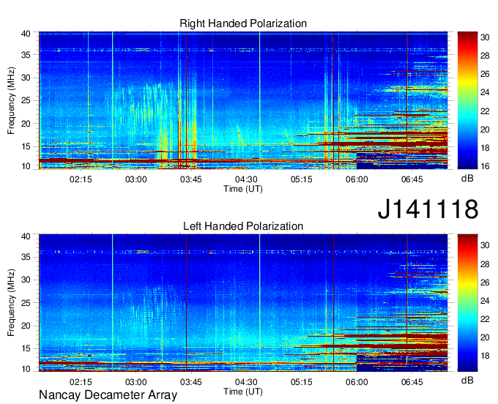
Task: Click the 'dB' unit label of Right Handed colorbar
Action: (x=467, y=179)
